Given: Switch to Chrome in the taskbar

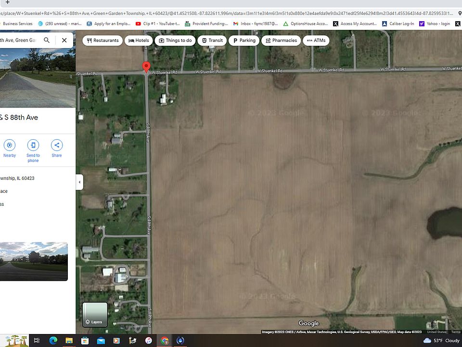Looking at the screenshot, I should [x=165, y=341].
